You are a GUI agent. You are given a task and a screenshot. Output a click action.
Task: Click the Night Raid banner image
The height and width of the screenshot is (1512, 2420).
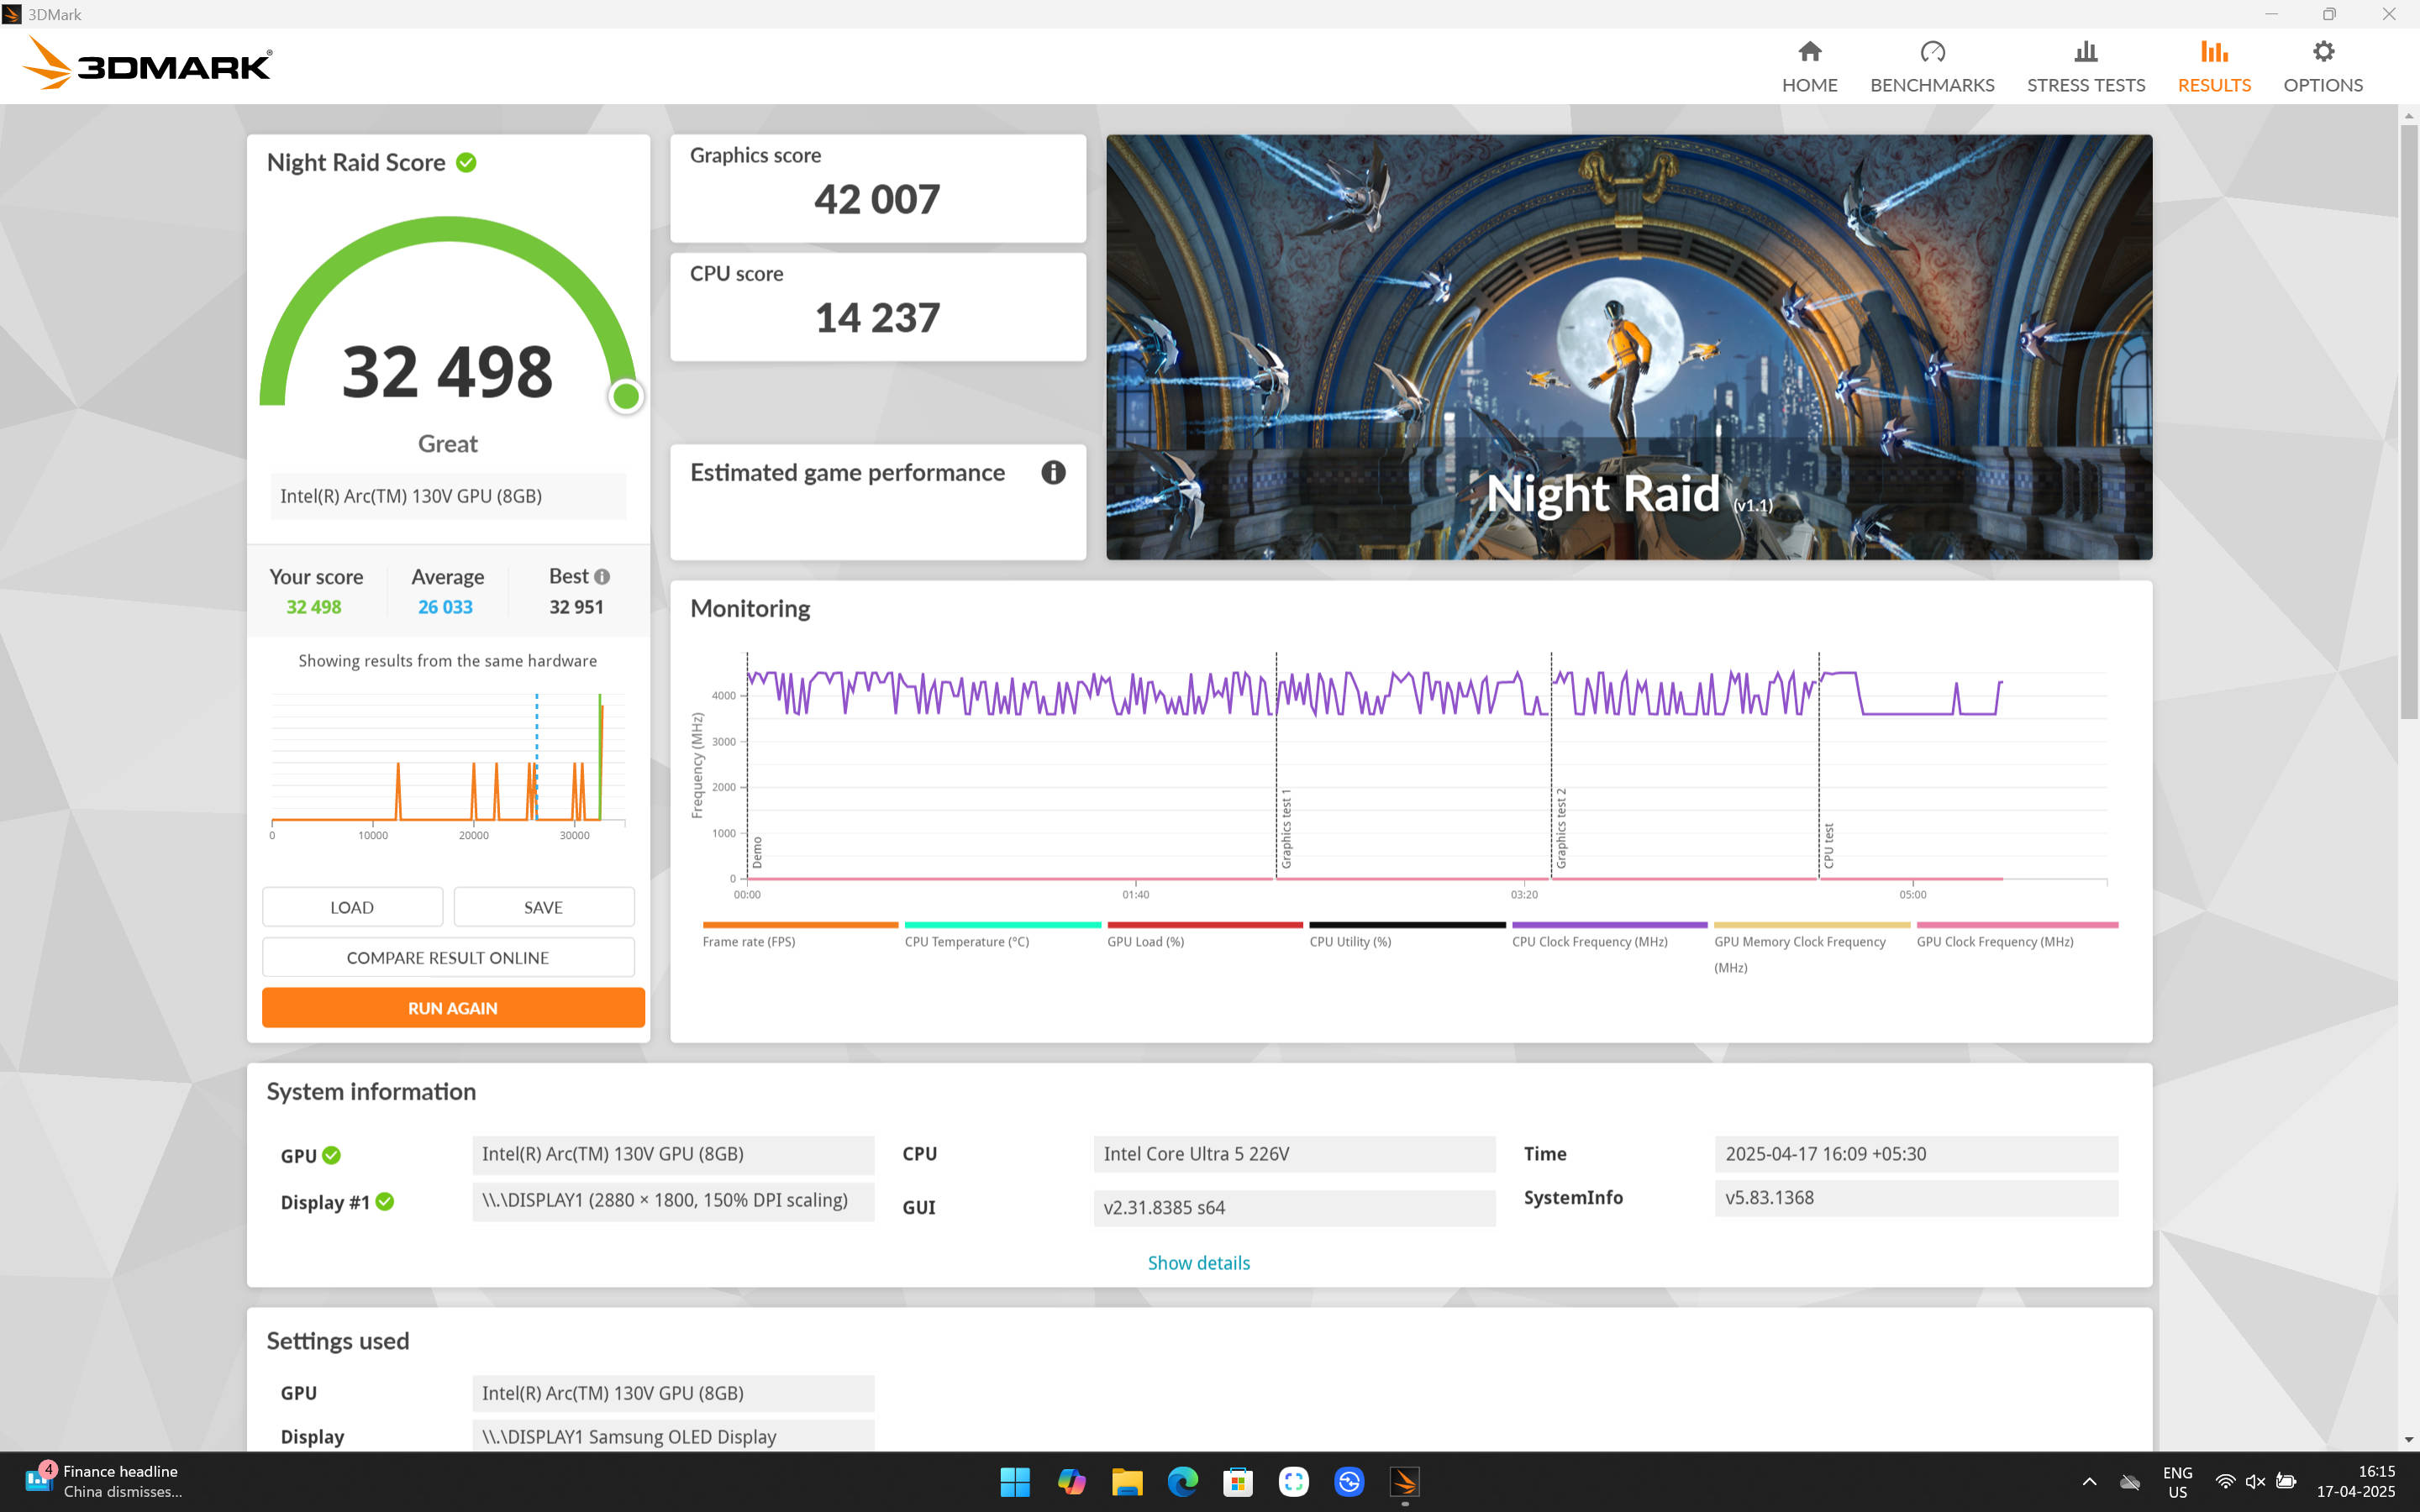(1629, 347)
